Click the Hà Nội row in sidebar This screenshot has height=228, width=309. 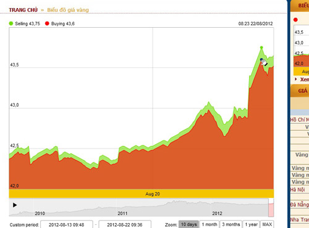coord(300,189)
